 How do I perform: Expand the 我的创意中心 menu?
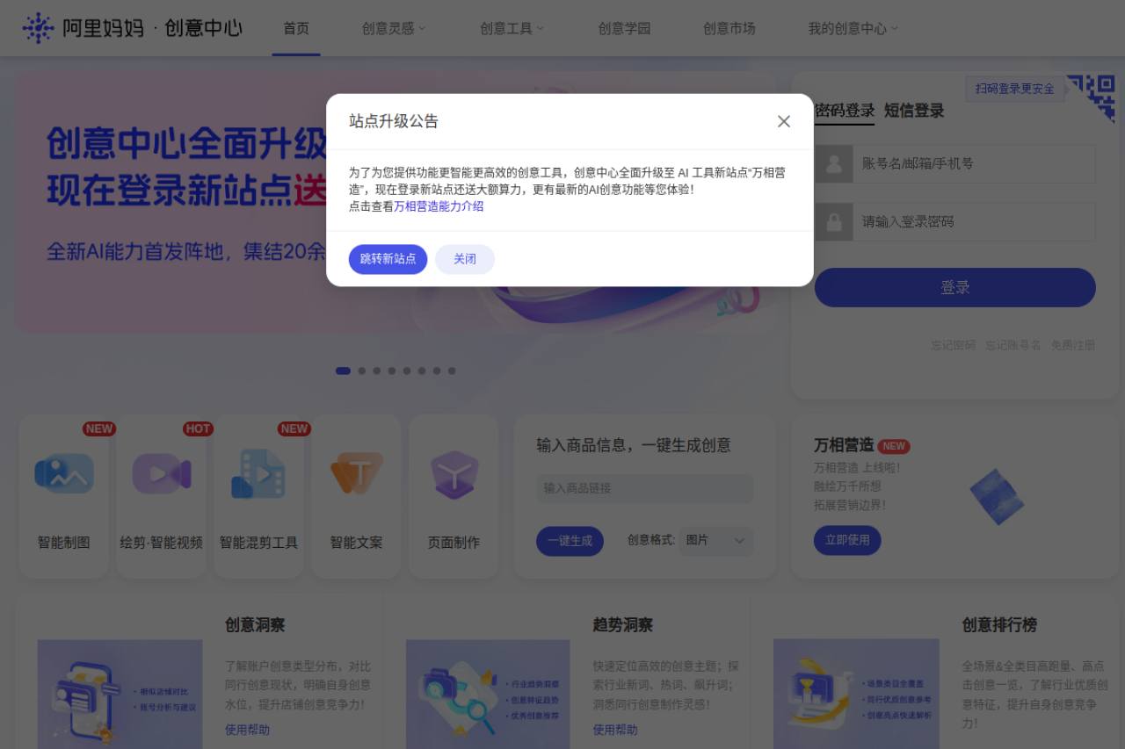click(853, 28)
